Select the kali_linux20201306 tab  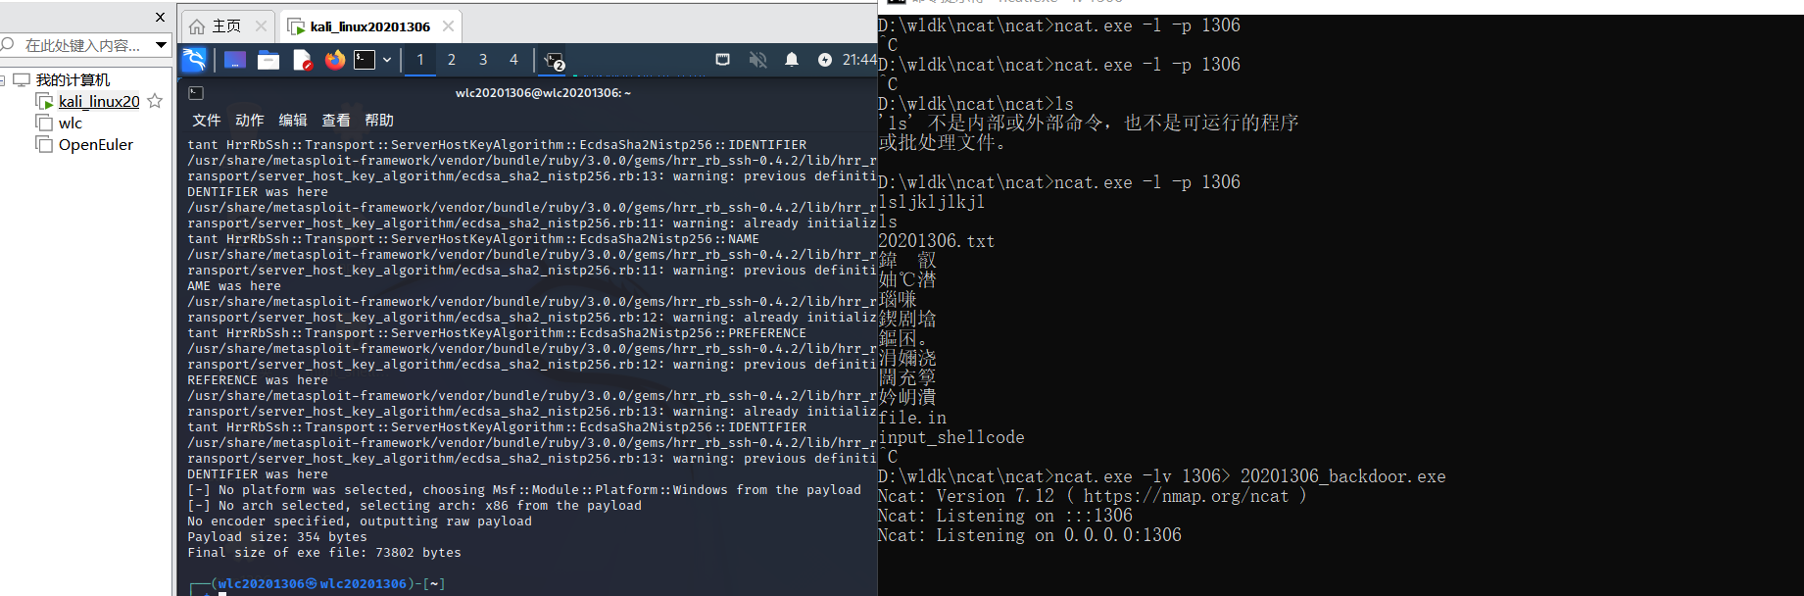tap(369, 26)
